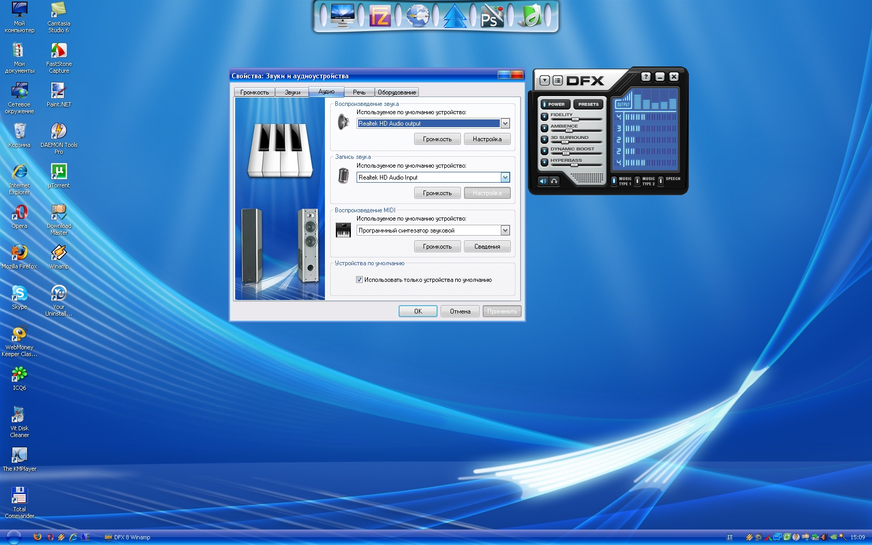Open The KMPlayer desktop icon
This screenshot has height=545, width=872.
point(19,459)
